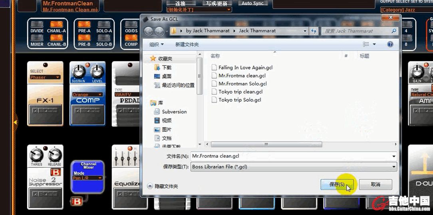Click the Noise Suppressor B channel badge
This screenshot has width=433, height=215.
point(55,172)
